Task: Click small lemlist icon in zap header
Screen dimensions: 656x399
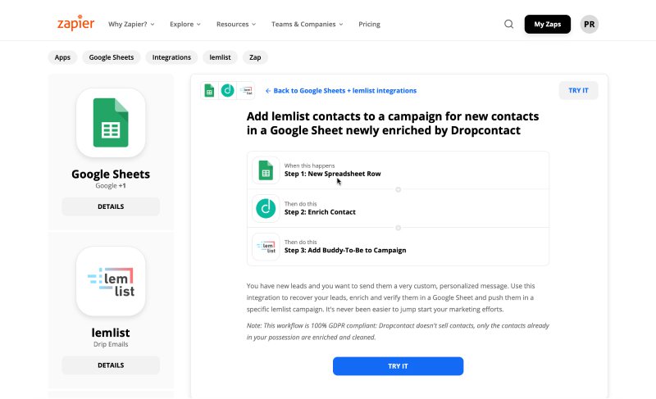Action: pos(246,90)
